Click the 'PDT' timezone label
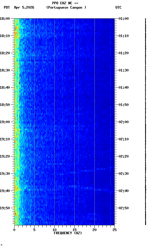Image resolution: width=158 pixels, height=248 pixels. [7, 7]
